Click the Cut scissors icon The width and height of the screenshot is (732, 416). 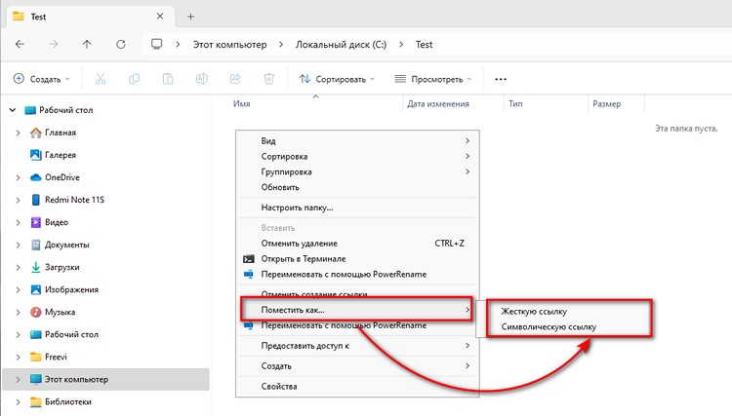point(101,79)
